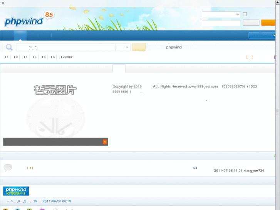The image size is (280, 210).
Task: Click the pale yellow search button
Action: (139, 47)
